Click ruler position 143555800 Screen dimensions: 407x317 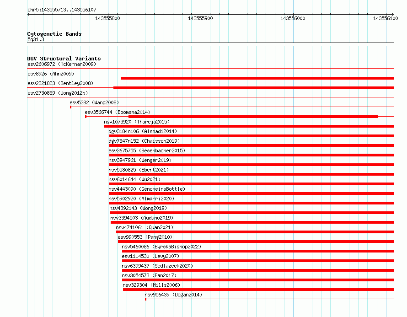pyautogui.click(x=107, y=18)
